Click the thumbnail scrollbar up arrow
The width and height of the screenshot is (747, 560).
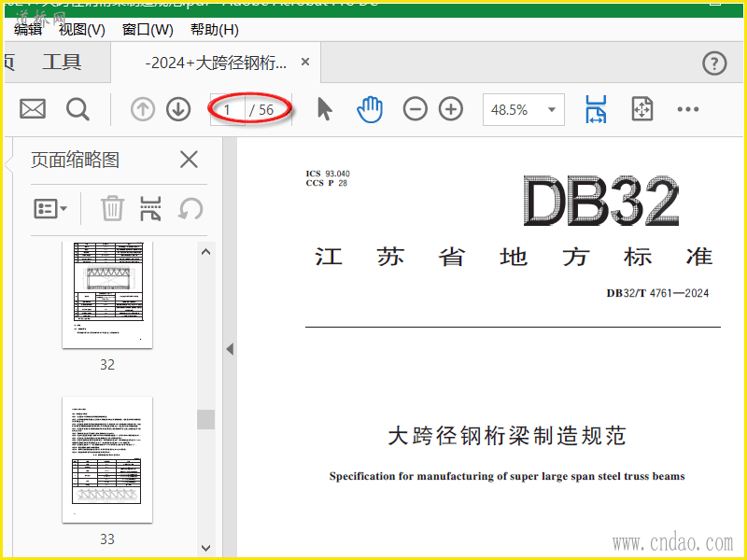(205, 252)
